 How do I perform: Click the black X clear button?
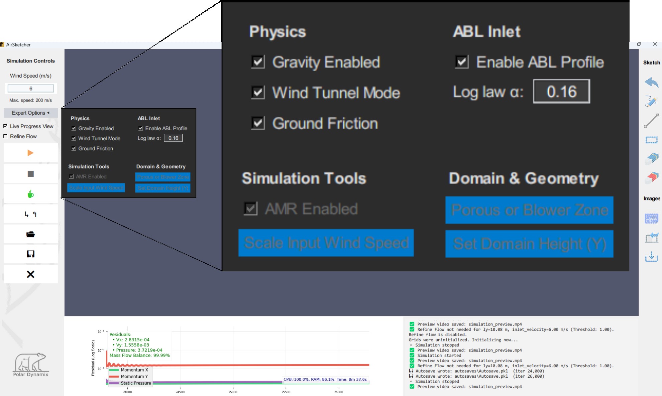[x=30, y=274]
